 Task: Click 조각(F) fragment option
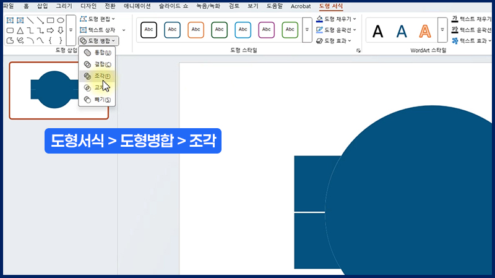[97, 76]
